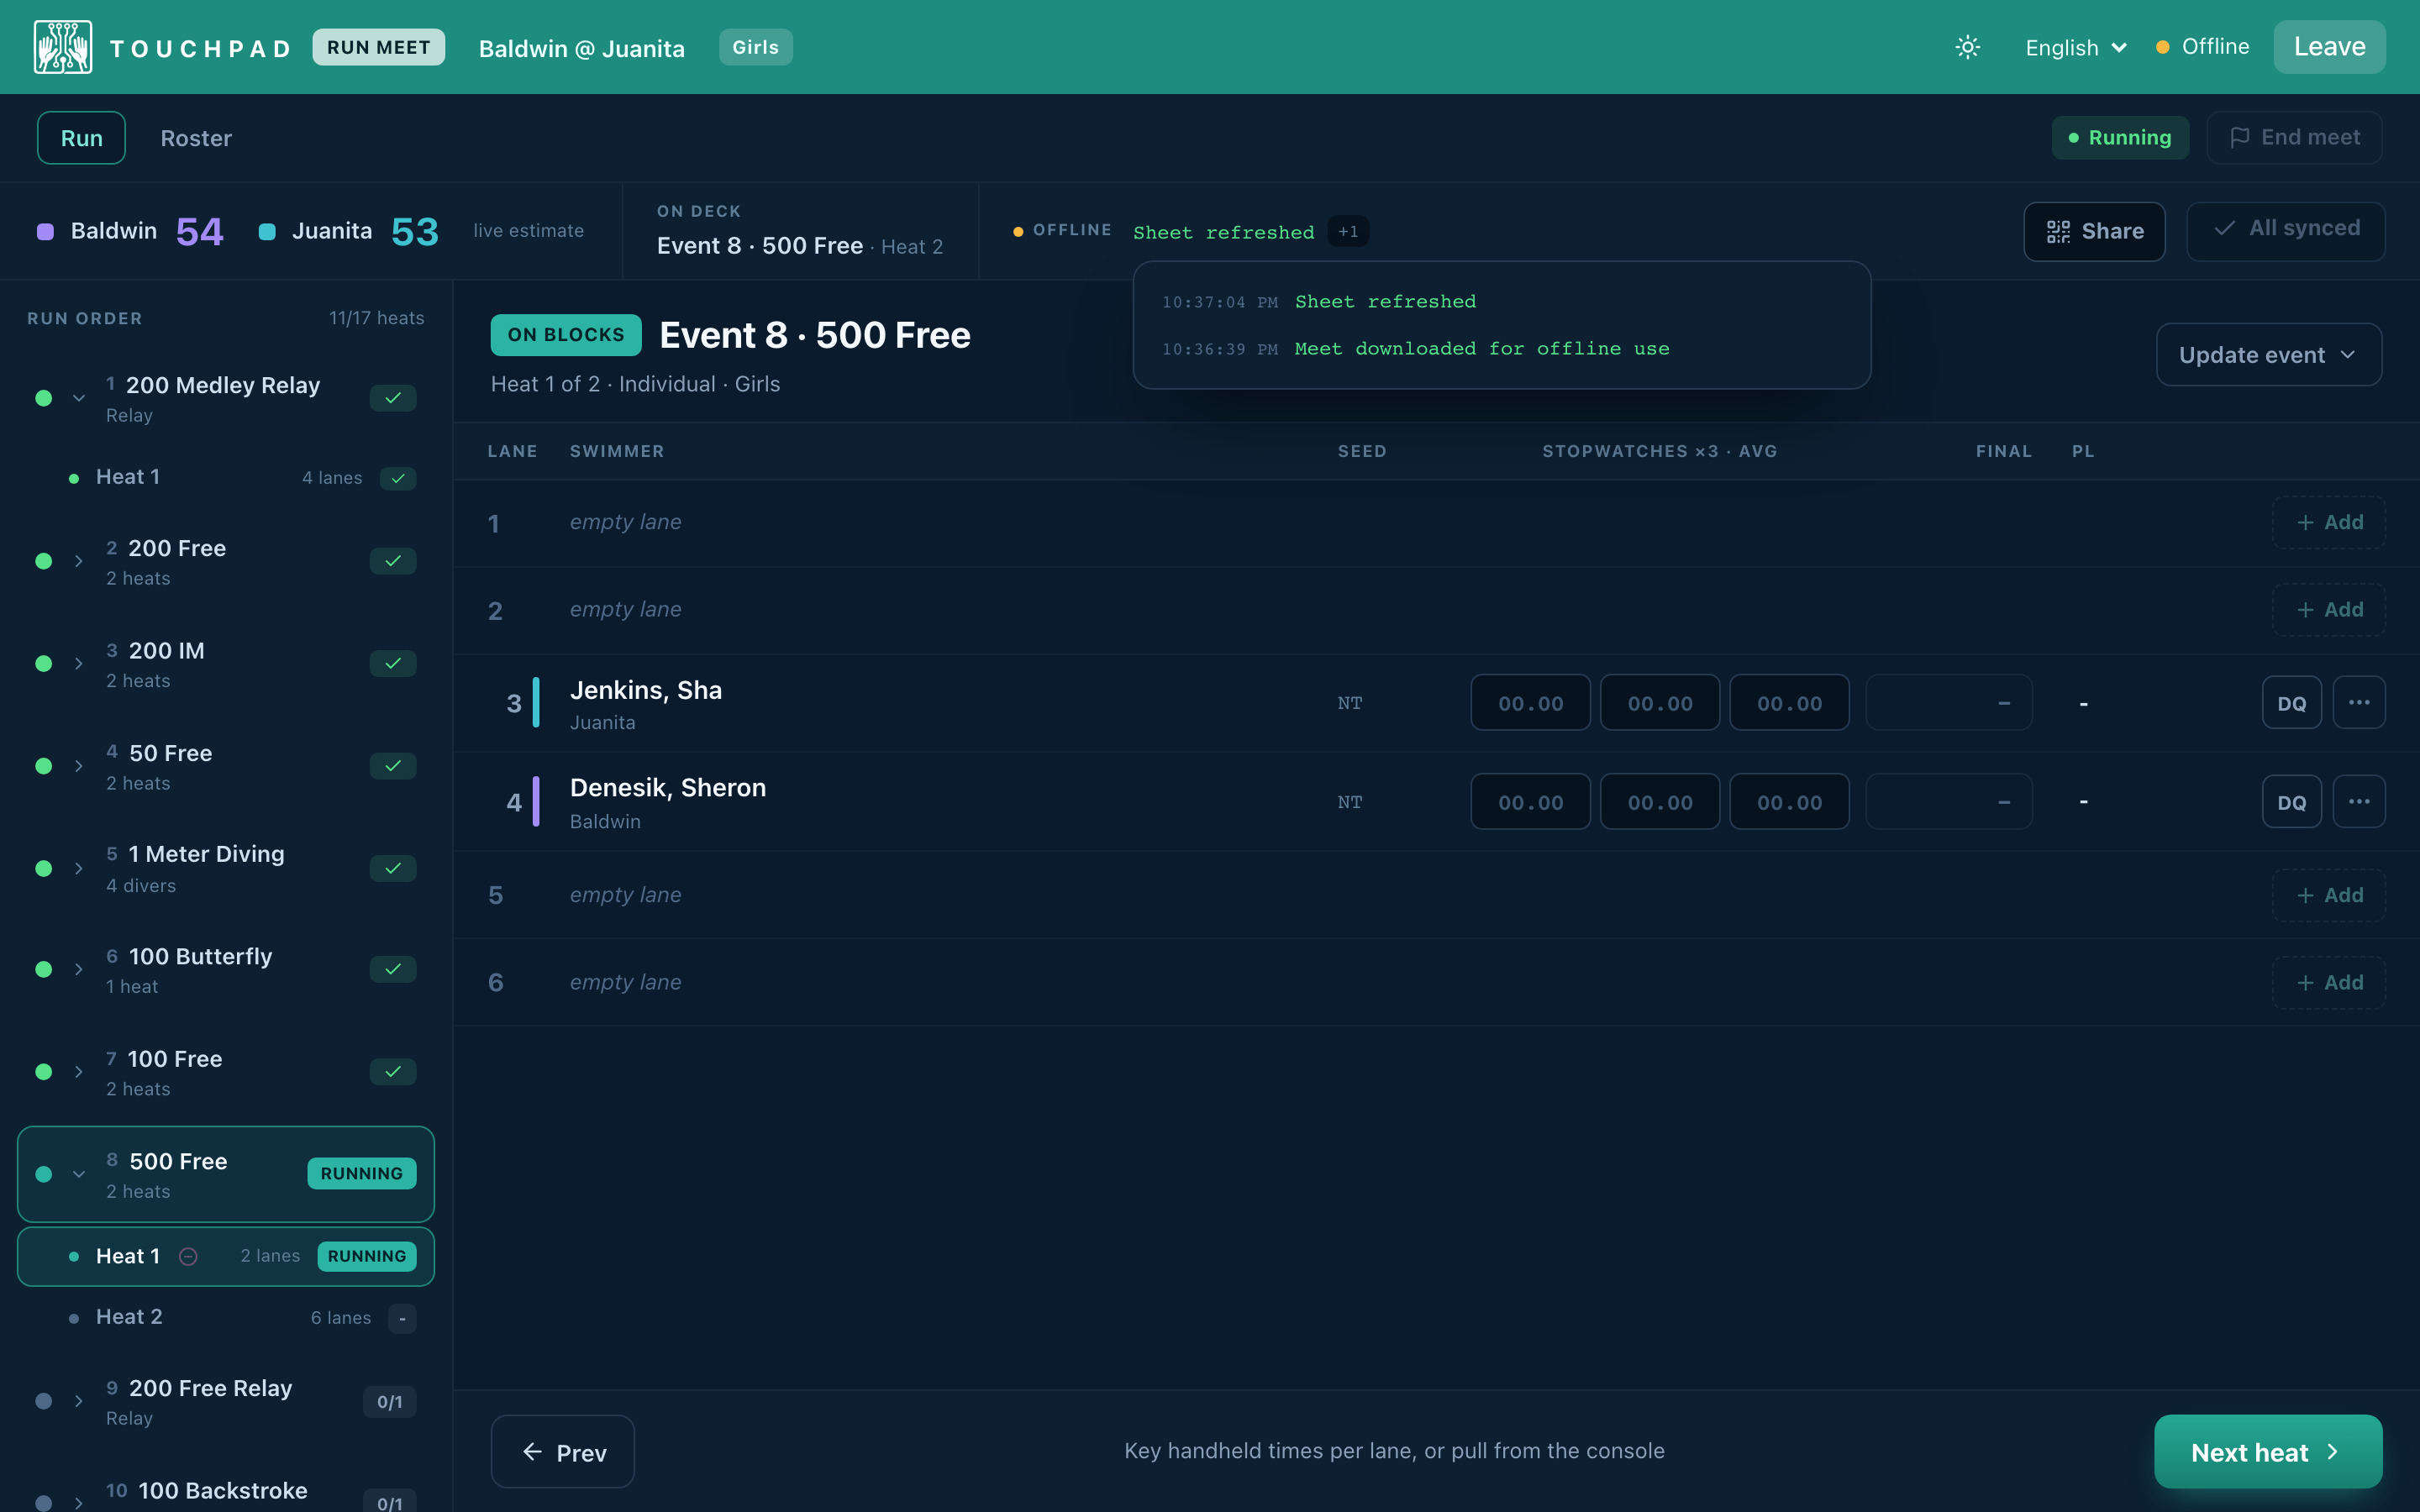This screenshot has height=1512, width=2420.
Task: Toggle the light/dark theme sun icon
Action: pyautogui.click(x=1967, y=47)
